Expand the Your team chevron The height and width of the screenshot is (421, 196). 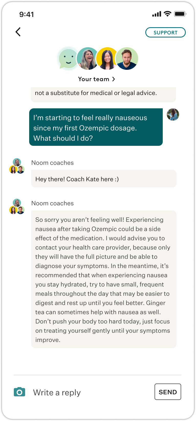pyautogui.click(x=114, y=79)
